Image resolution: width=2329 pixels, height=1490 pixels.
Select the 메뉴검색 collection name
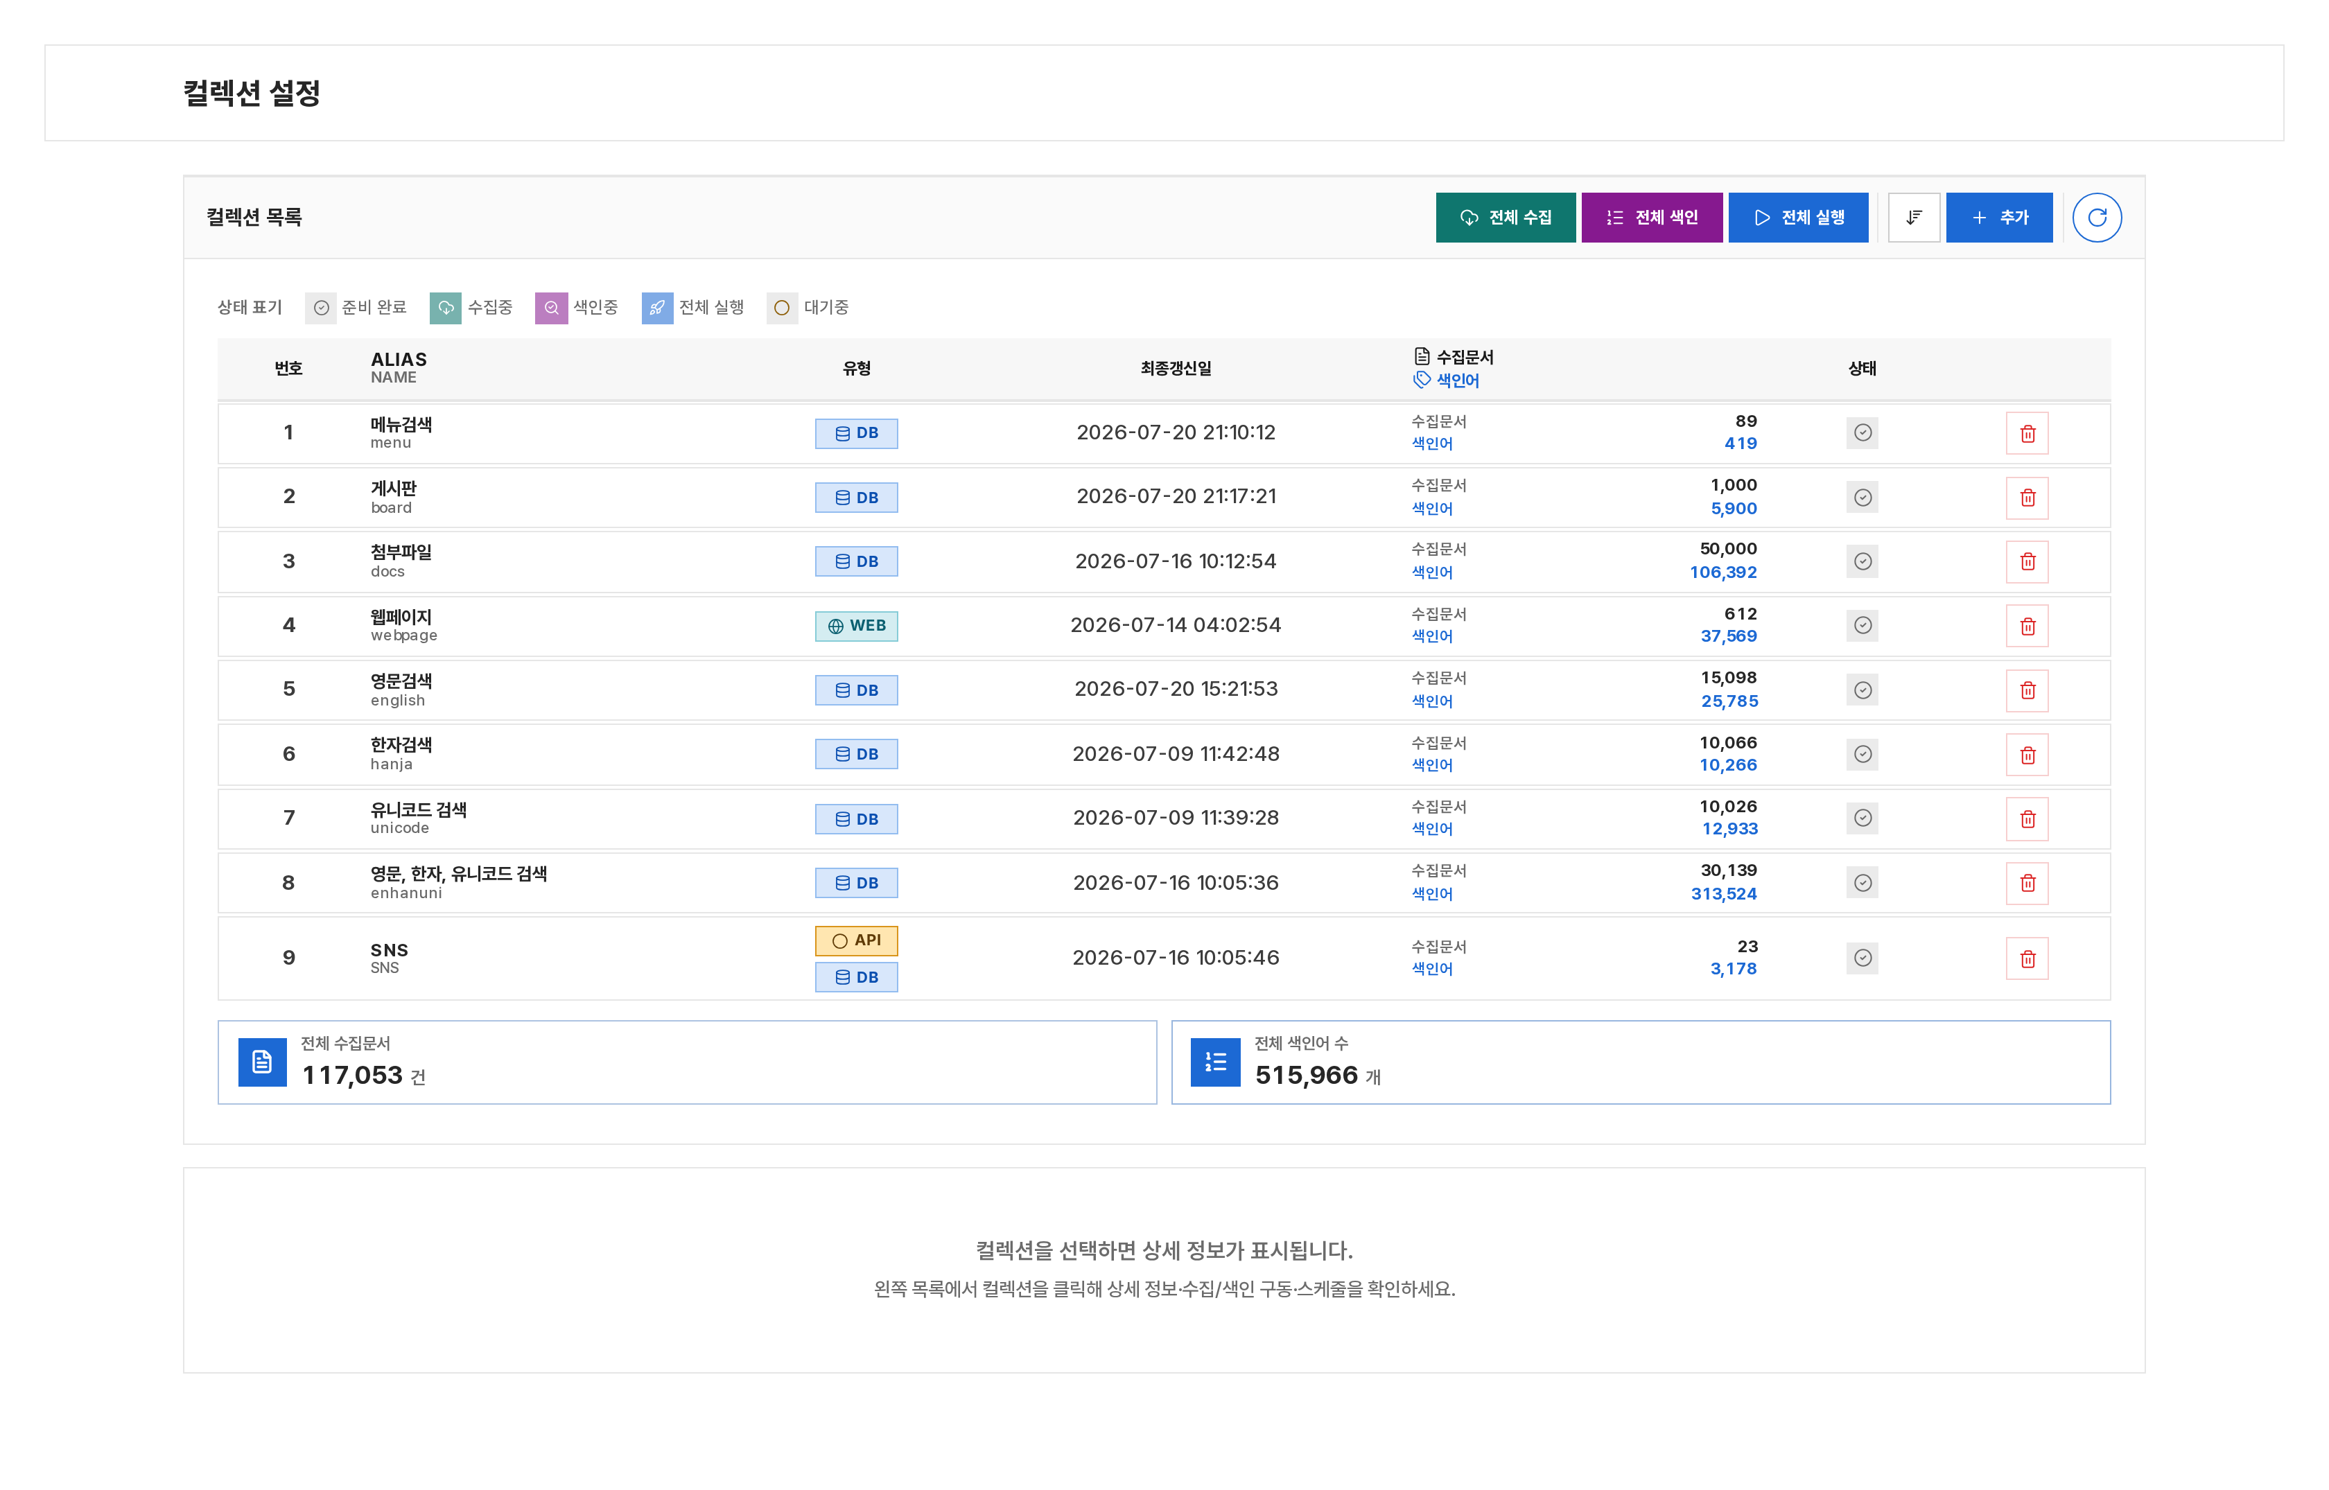(401, 425)
